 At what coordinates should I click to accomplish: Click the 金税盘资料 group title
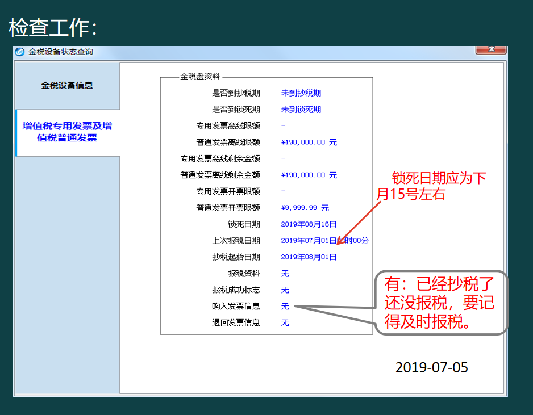pos(200,77)
